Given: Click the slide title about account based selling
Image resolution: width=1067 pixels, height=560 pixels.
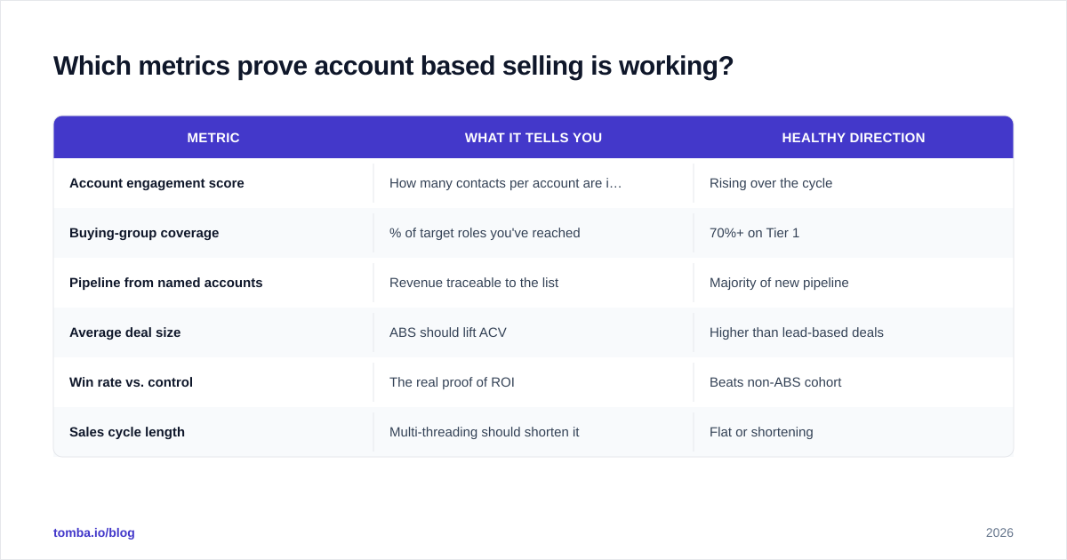Looking at the screenshot, I should click(393, 66).
